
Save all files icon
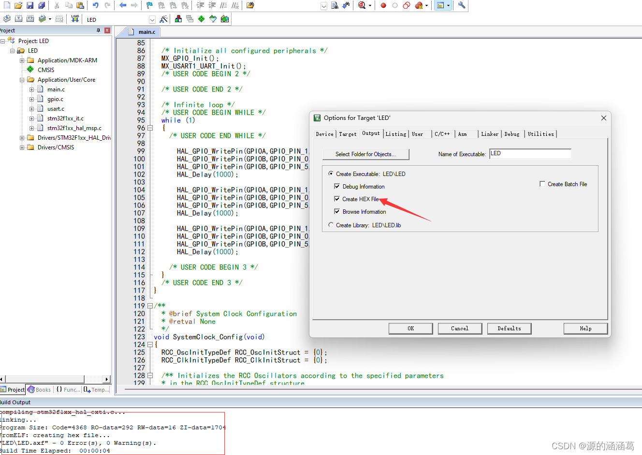click(x=42, y=5)
